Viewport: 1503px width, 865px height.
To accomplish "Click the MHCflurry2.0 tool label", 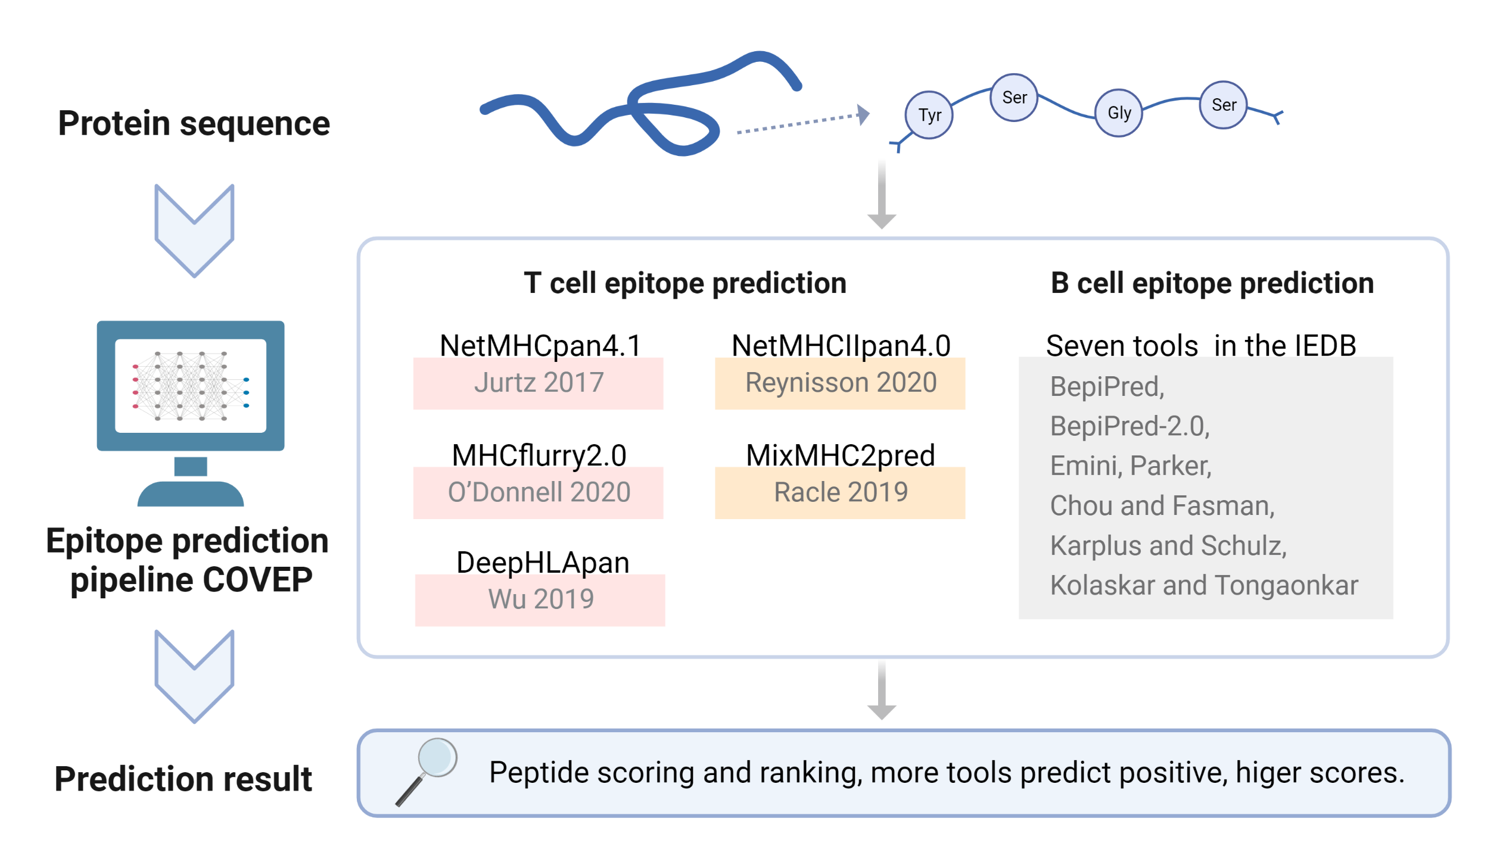I will [x=539, y=455].
